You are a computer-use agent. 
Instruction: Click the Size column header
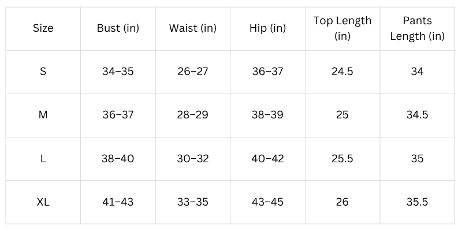click(x=43, y=28)
